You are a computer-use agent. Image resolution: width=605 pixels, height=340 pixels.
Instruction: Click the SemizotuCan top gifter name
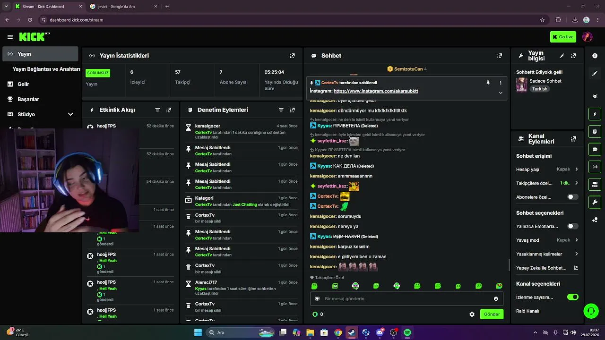coord(408,69)
